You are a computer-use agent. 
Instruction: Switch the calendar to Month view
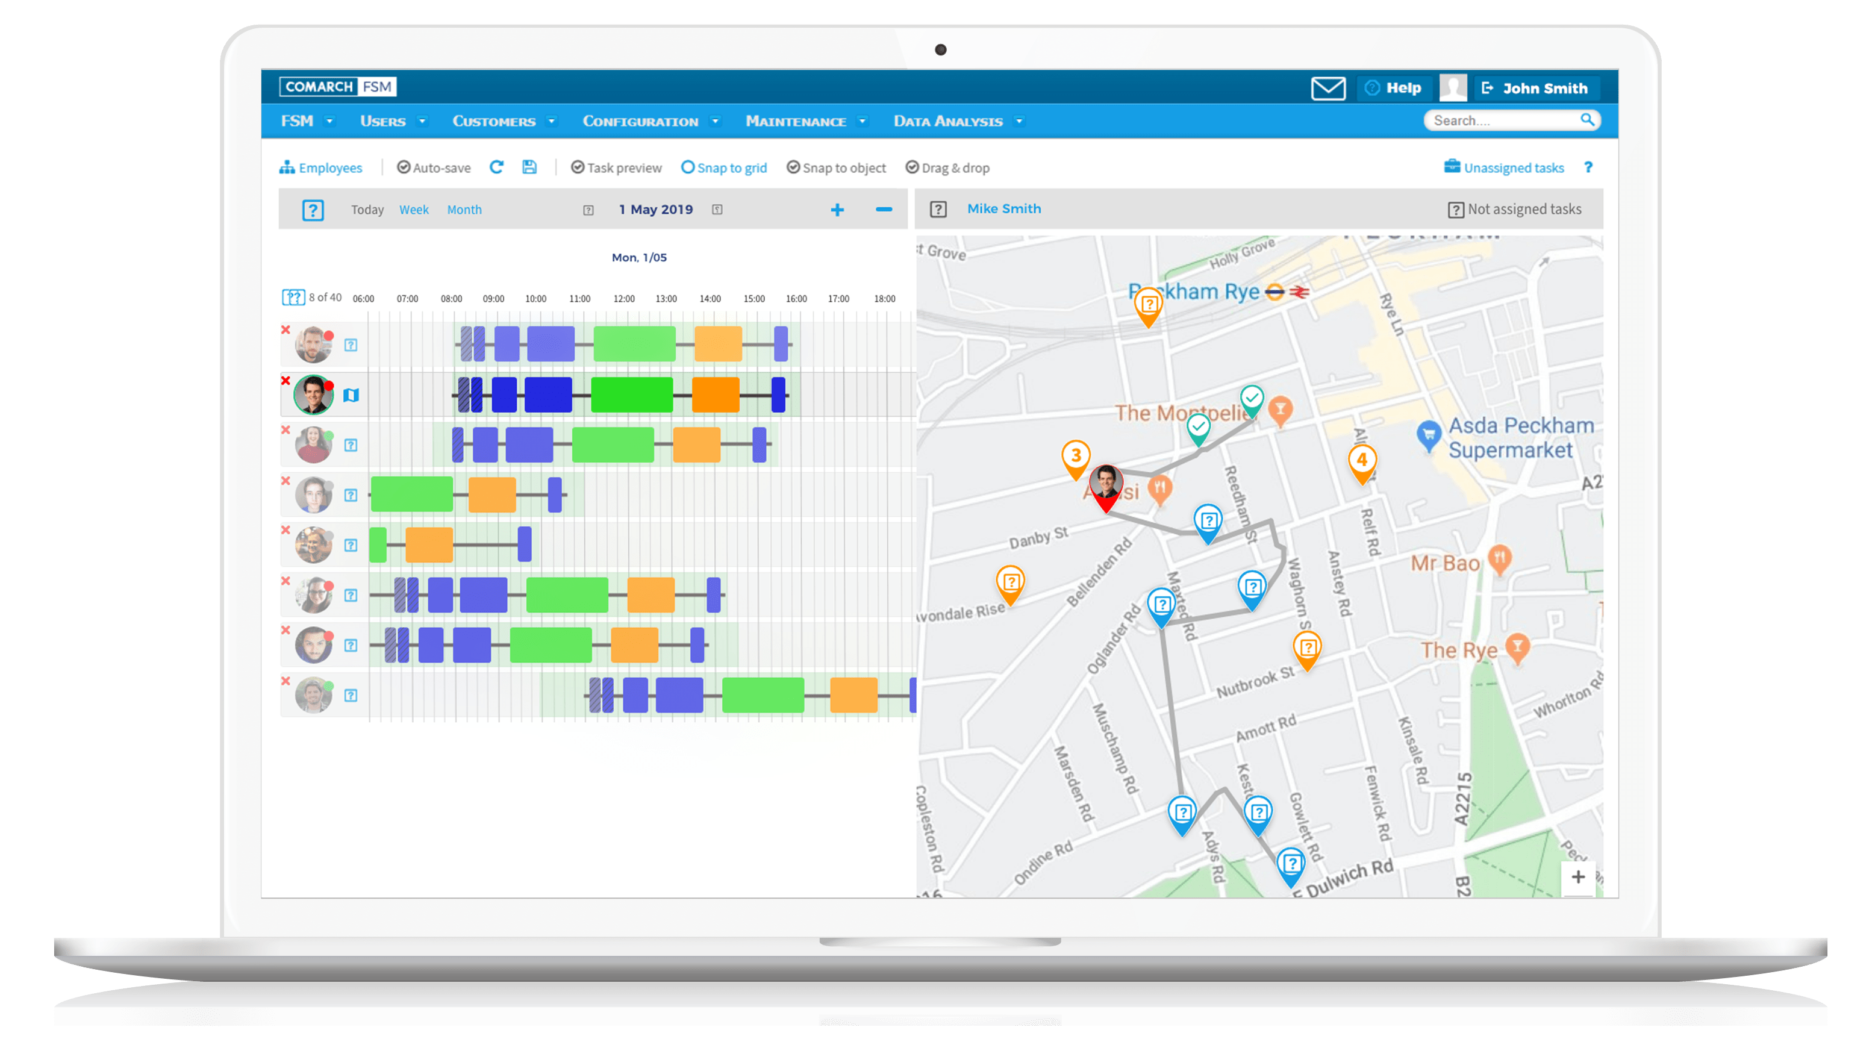coord(464,210)
